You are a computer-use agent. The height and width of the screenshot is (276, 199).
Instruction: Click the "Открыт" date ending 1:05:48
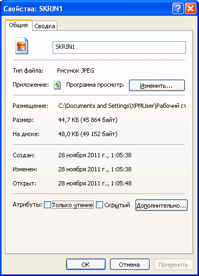(x=95, y=183)
